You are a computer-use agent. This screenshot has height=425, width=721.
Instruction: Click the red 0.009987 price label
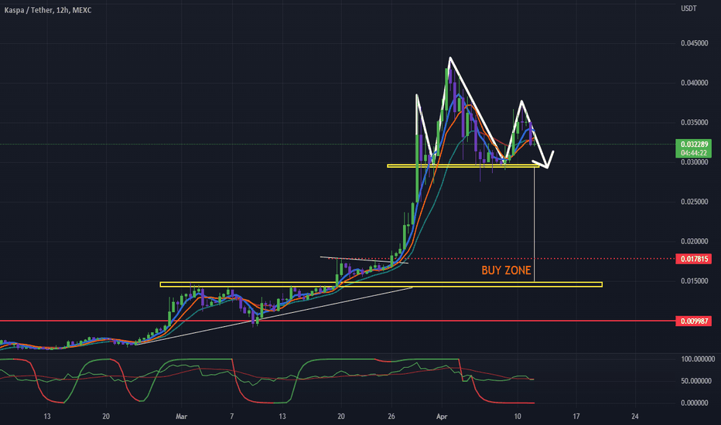pos(694,321)
